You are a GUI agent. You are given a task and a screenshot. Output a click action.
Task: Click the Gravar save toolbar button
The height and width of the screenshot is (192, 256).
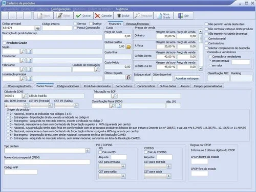(83, 16)
